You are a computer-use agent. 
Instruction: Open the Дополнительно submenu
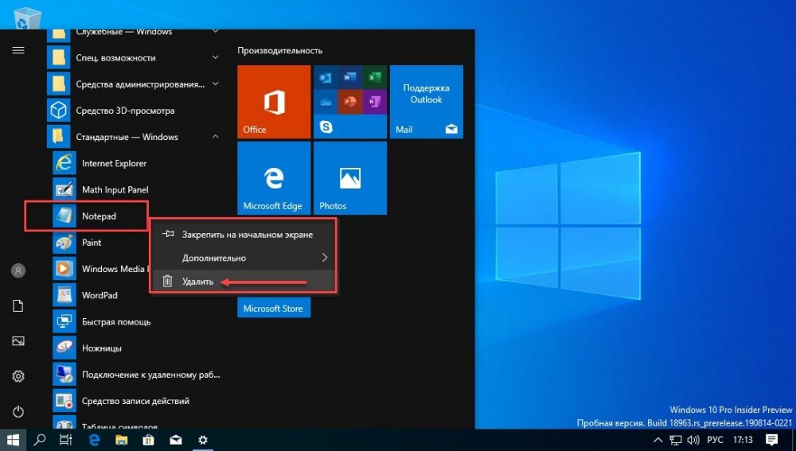tap(244, 258)
